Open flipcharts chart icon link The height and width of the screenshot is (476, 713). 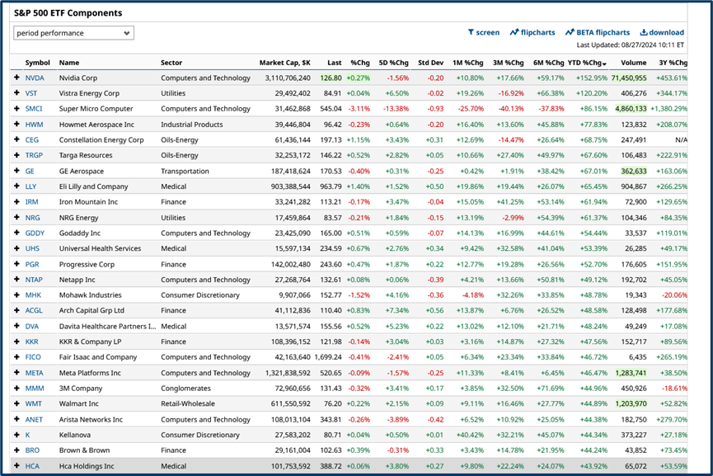(x=514, y=33)
